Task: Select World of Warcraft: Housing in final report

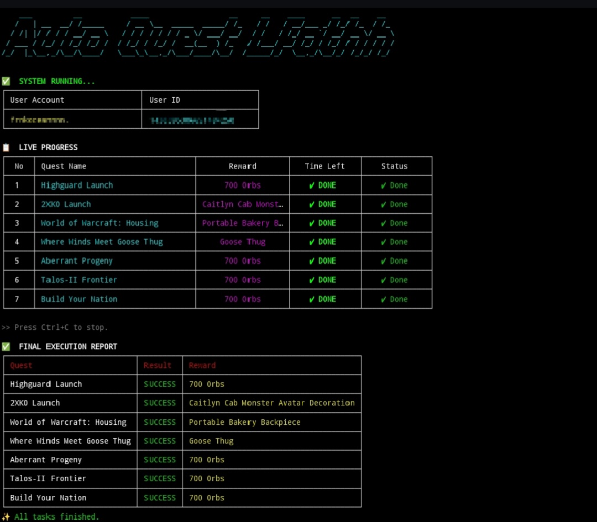Action: 68,422
